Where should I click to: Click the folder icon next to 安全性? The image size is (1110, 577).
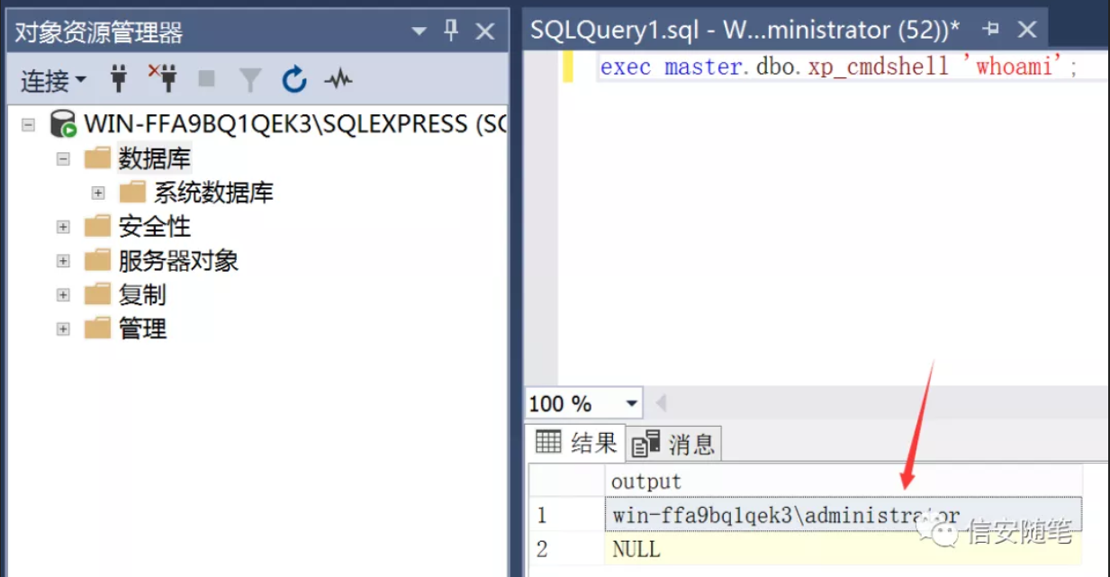coord(97,226)
